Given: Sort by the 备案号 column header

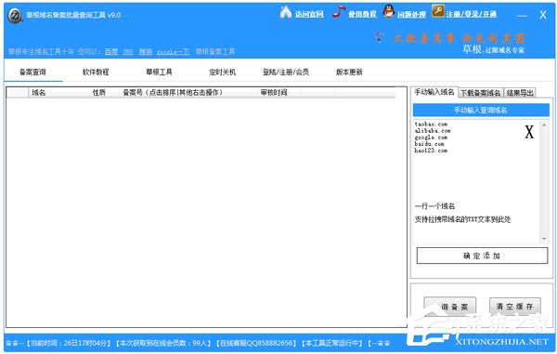Looking at the screenshot, I should click(x=189, y=92).
